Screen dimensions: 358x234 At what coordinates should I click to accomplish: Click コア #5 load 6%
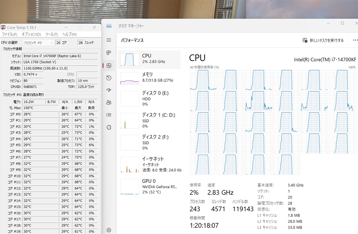92,145
